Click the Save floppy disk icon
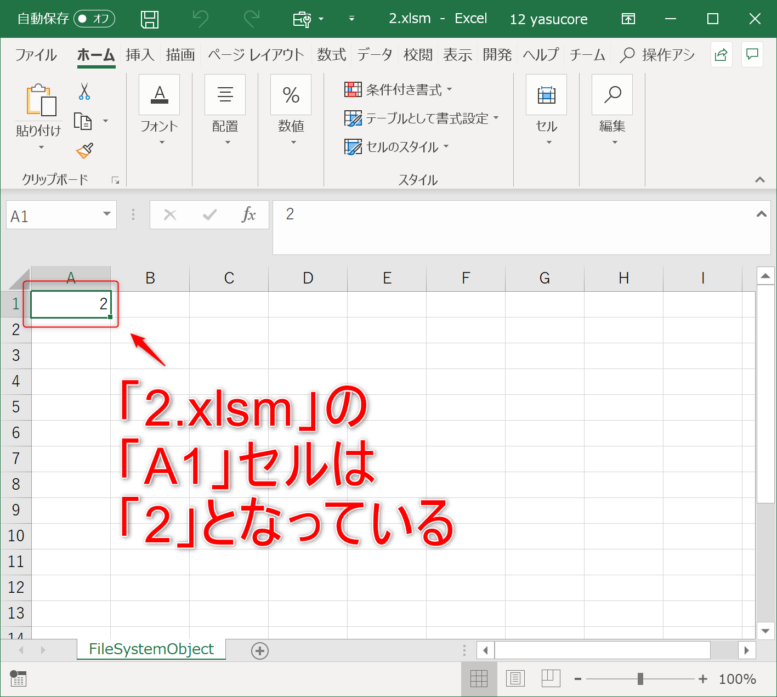The image size is (777, 697). pos(150,19)
